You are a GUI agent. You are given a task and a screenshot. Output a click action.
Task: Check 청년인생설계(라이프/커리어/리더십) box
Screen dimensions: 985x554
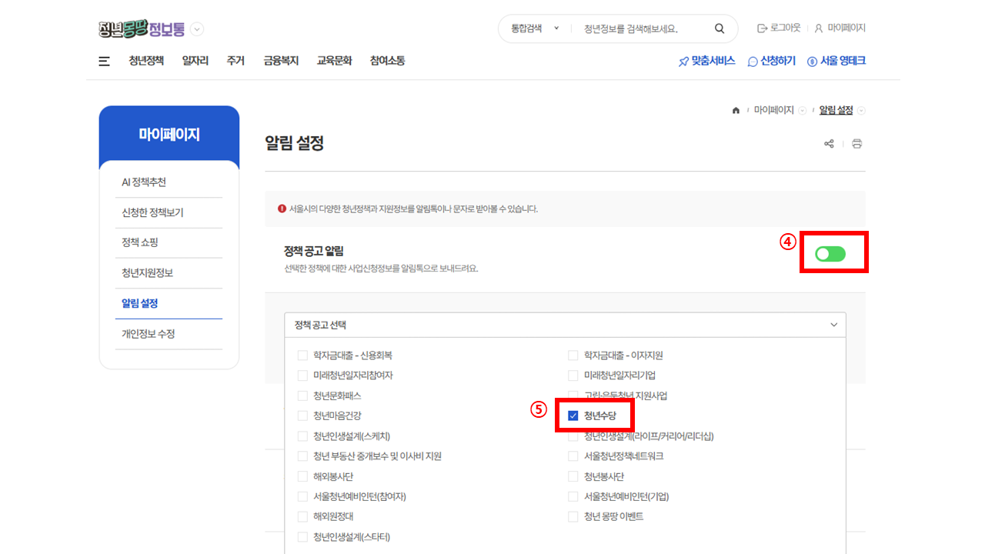click(x=573, y=436)
